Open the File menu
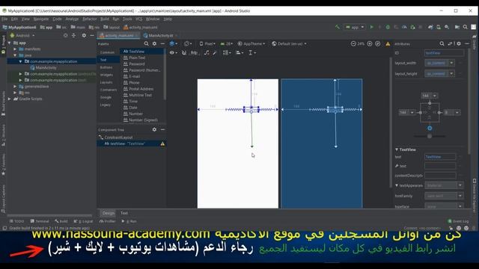 click(x=4, y=19)
